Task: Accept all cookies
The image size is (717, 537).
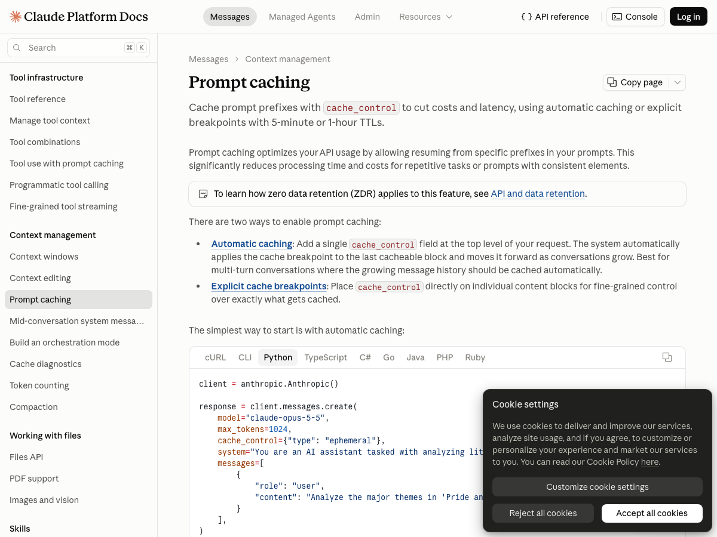Action: pyautogui.click(x=652, y=513)
